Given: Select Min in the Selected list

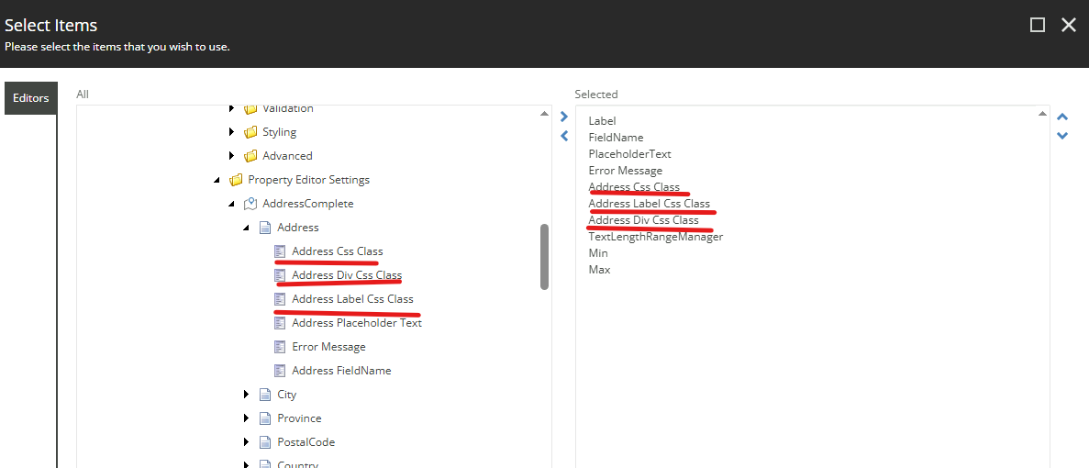Looking at the screenshot, I should tap(598, 252).
